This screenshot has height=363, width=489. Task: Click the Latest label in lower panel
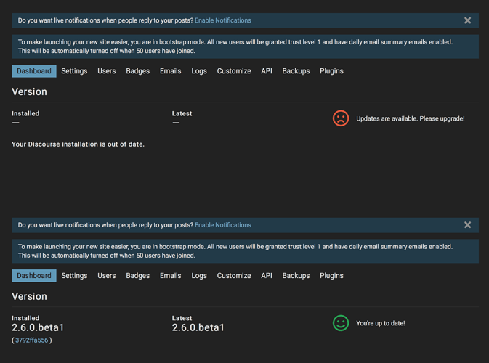182,318
